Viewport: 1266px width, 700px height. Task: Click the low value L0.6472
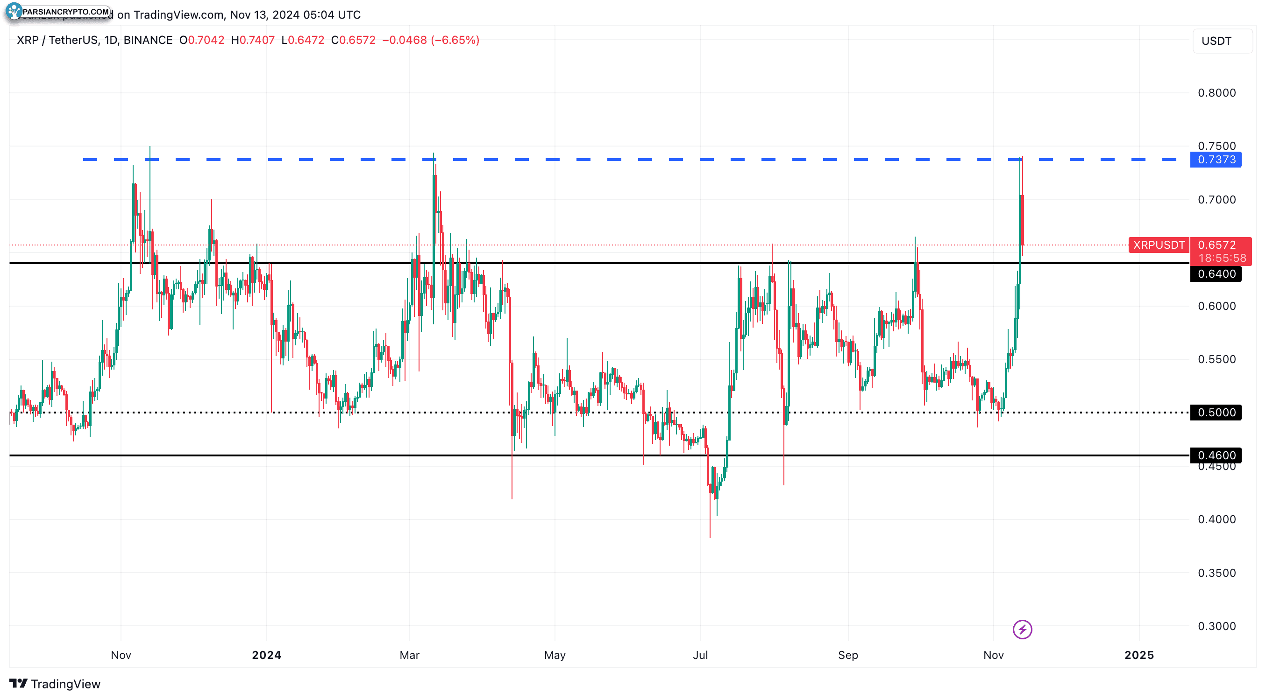click(x=303, y=40)
